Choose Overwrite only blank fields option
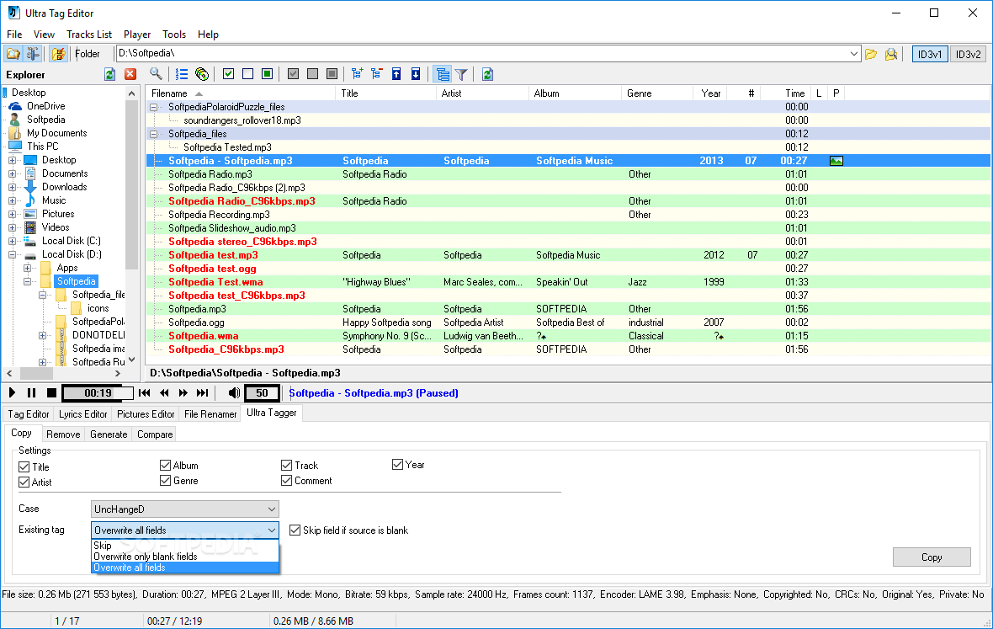 coord(185,556)
